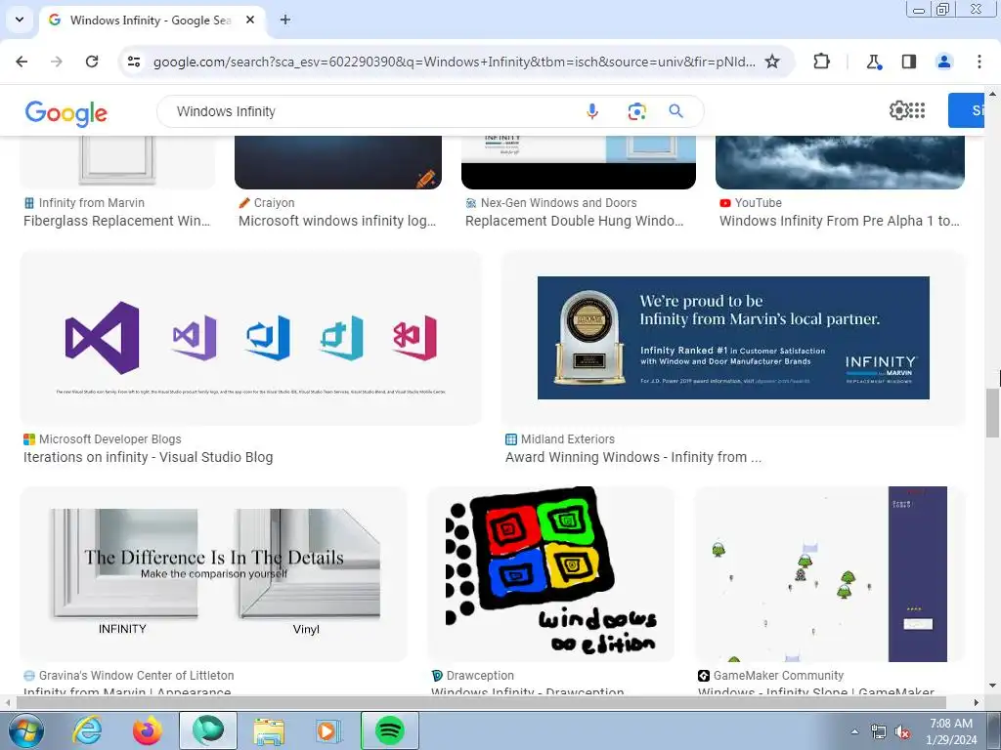This screenshot has width=1001, height=750.
Task: Click the vertical scrollbar thumb
Action: (992, 413)
